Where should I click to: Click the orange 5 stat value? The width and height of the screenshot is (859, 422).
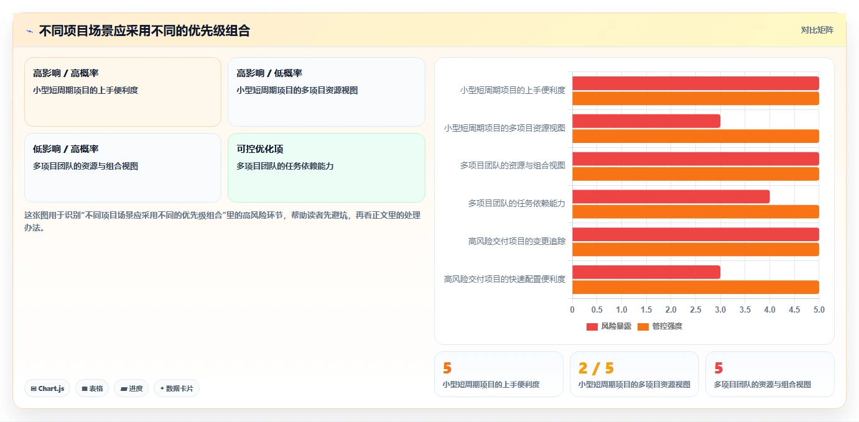pyautogui.click(x=447, y=369)
